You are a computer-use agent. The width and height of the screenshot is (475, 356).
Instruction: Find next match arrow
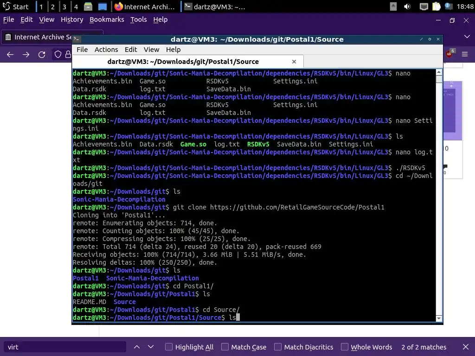point(151,347)
